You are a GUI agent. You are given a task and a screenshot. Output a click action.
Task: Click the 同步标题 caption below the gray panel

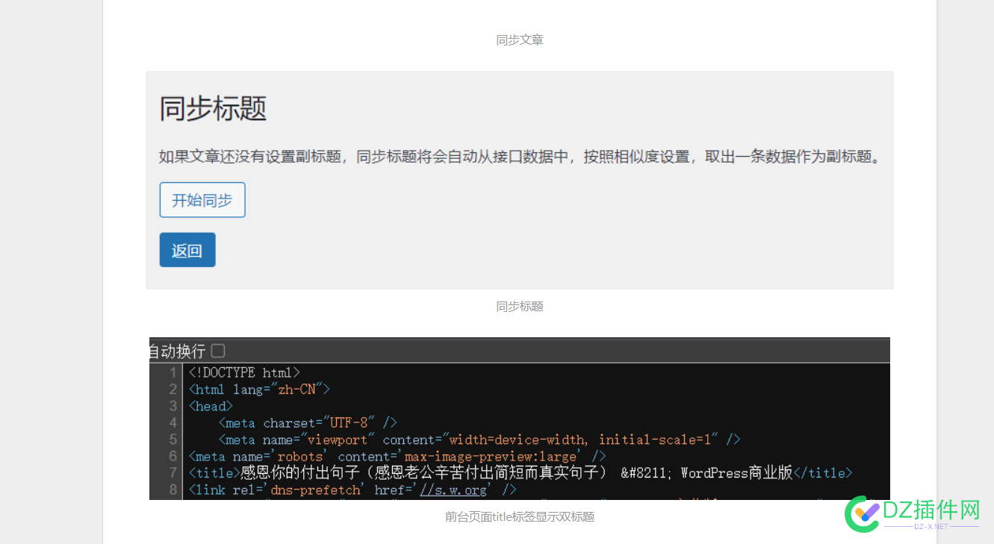click(x=520, y=306)
